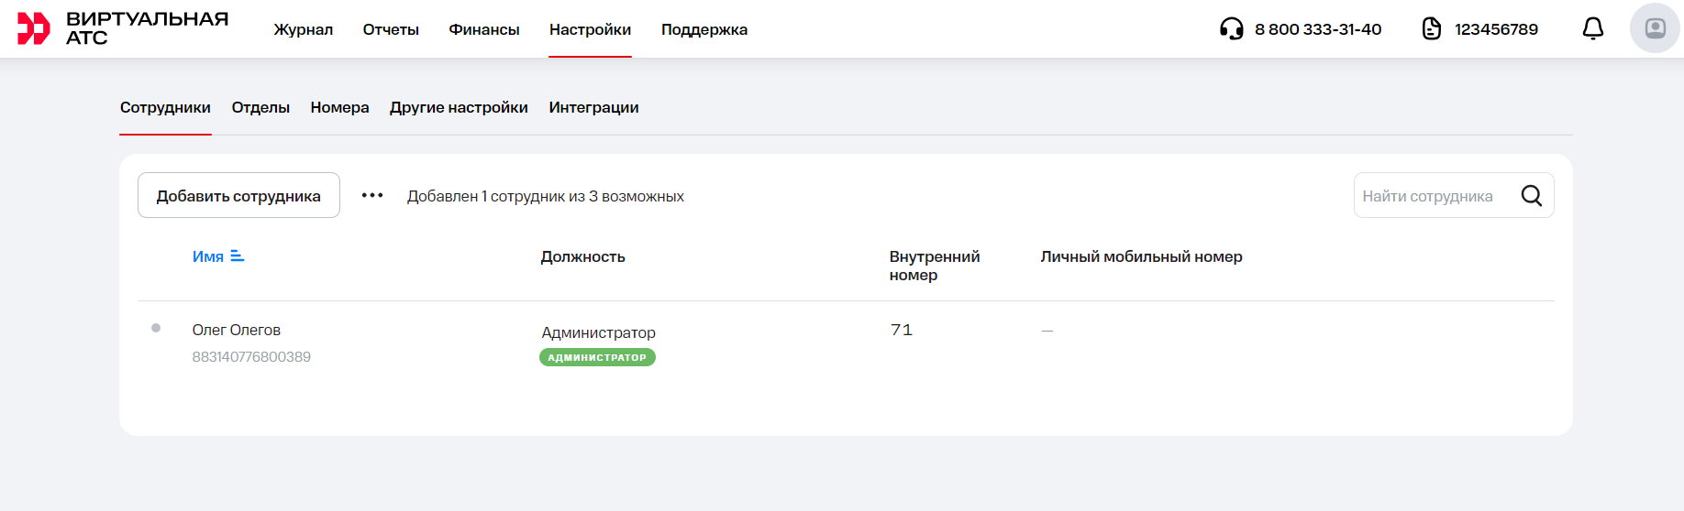Open the Финансы menu
The height and width of the screenshot is (511, 1684).
483,29
